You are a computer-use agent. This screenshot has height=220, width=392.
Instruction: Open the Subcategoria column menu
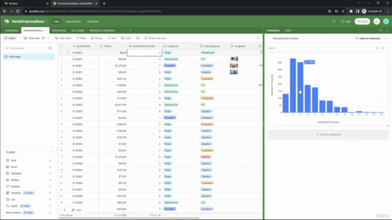click(226, 46)
